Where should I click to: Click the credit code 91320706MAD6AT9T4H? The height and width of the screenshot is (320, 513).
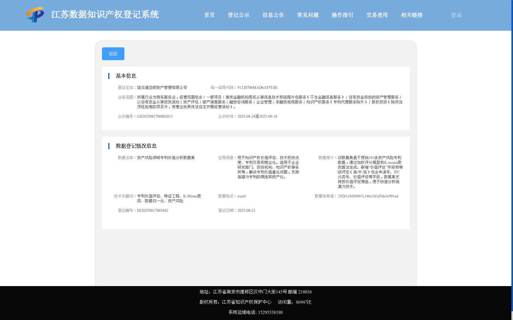[x=257, y=88]
